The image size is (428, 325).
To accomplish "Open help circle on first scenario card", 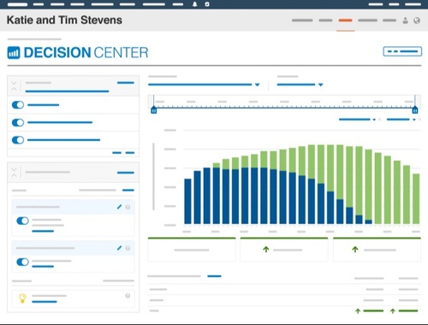I will [128, 207].
